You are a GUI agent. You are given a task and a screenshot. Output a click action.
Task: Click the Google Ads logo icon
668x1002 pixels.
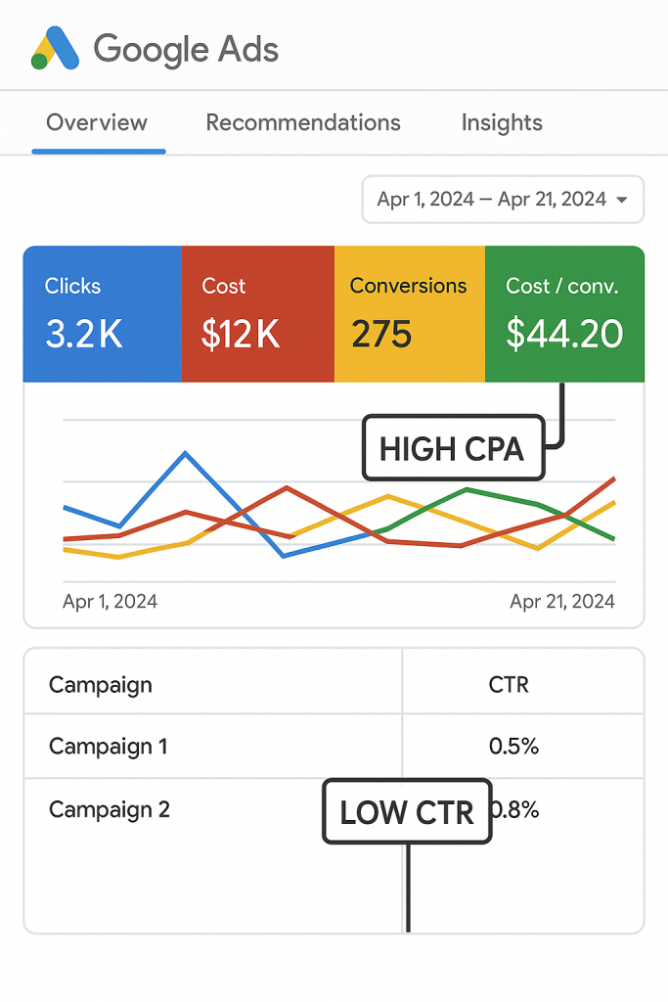(55, 49)
